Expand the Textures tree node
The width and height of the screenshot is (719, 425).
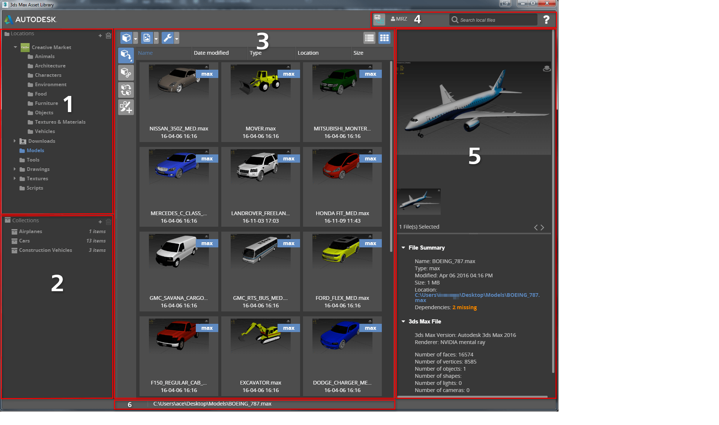(15, 178)
